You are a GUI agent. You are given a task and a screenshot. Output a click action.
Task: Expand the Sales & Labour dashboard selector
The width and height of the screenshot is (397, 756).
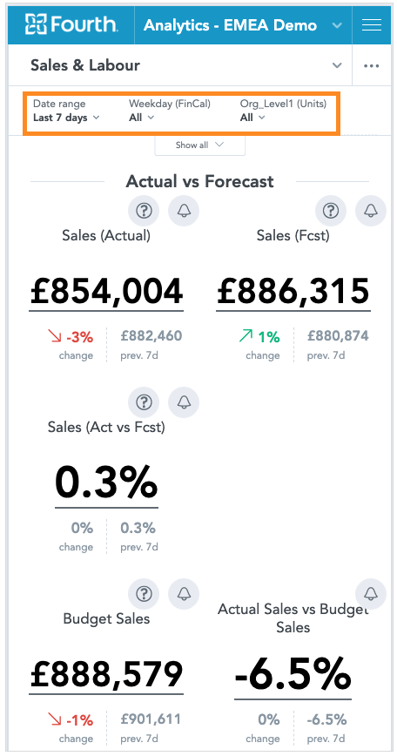tap(337, 65)
